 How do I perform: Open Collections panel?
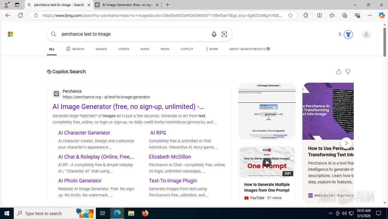[345, 15]
